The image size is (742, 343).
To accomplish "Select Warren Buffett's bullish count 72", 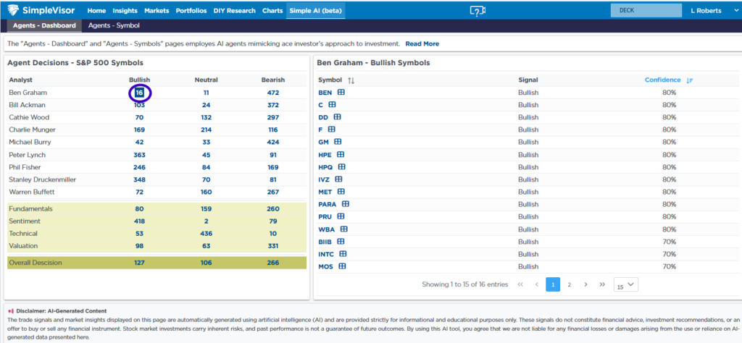I will pyautogui.click(x=139, y=192).
